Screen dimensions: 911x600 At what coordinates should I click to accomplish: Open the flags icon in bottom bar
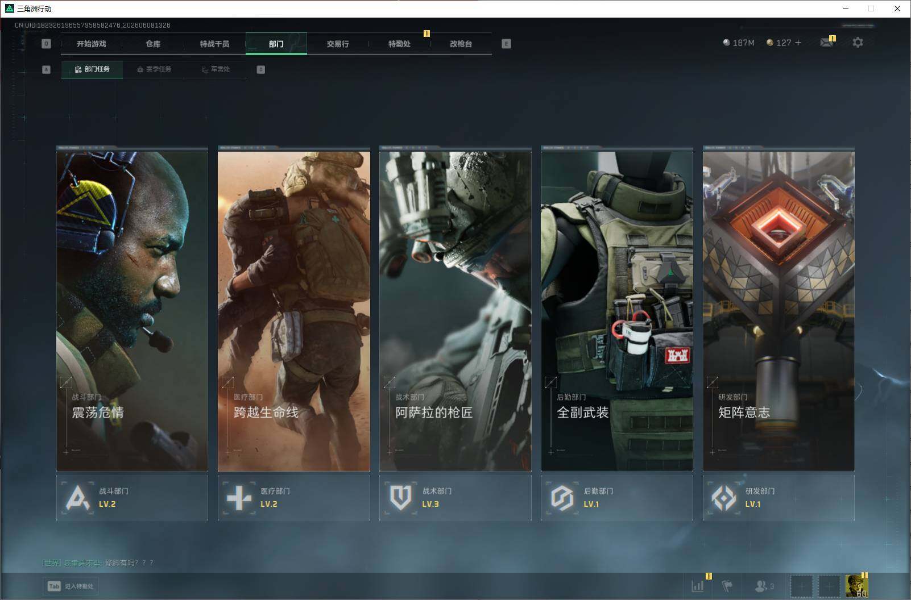coord(727,586)
